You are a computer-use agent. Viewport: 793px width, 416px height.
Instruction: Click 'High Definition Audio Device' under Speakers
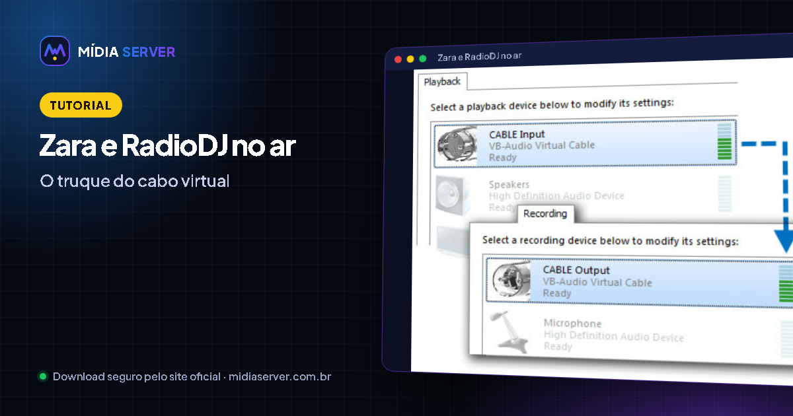tap(556, 196)
